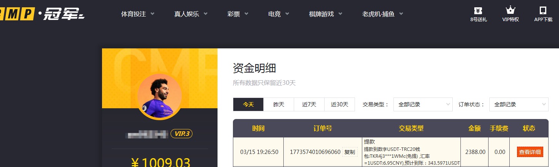The image size is (559, 167).
Task: Select the 今天 date filter tab
Action: [x=248, y=104]
